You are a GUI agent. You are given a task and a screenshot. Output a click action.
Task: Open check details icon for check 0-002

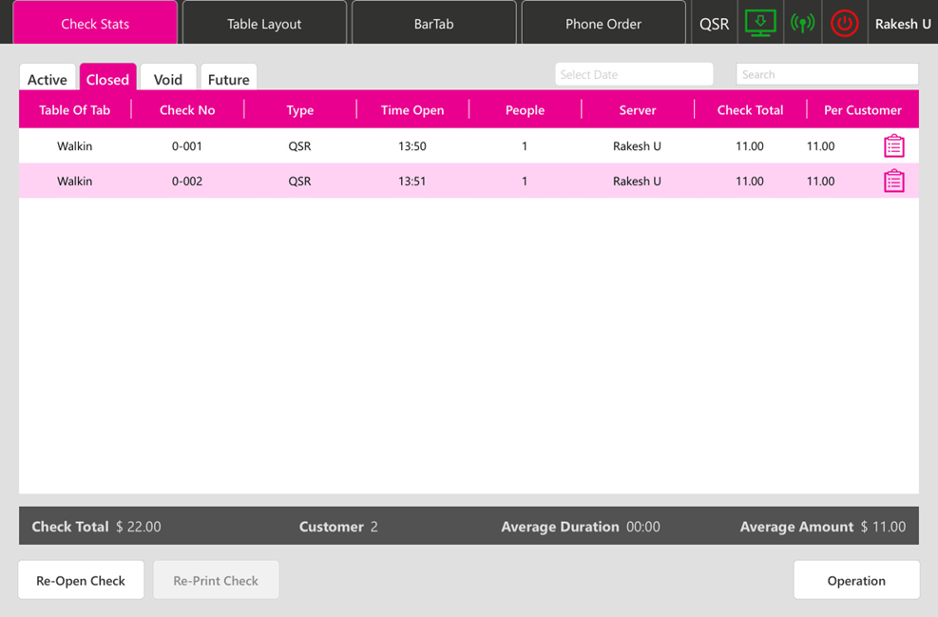tap(893, 181)
